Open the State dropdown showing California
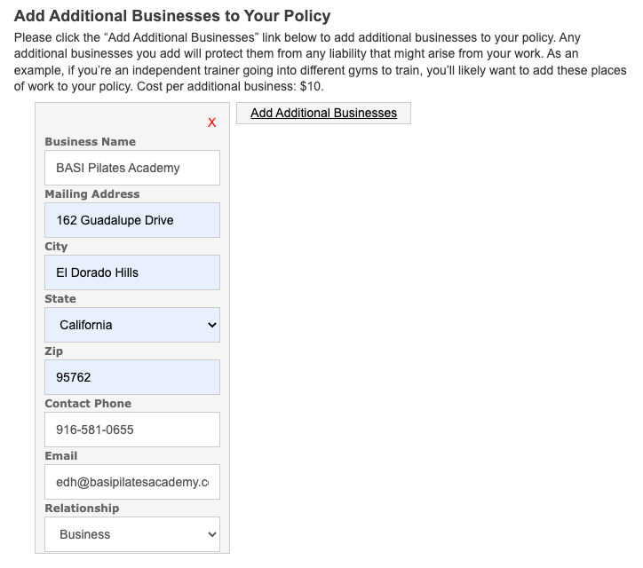 click(132, 325)
